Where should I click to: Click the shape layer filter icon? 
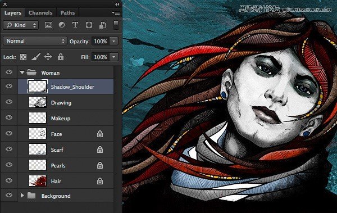click(89, 25)
